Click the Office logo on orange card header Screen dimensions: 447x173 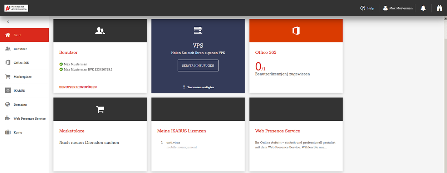[x=296, y=31]
